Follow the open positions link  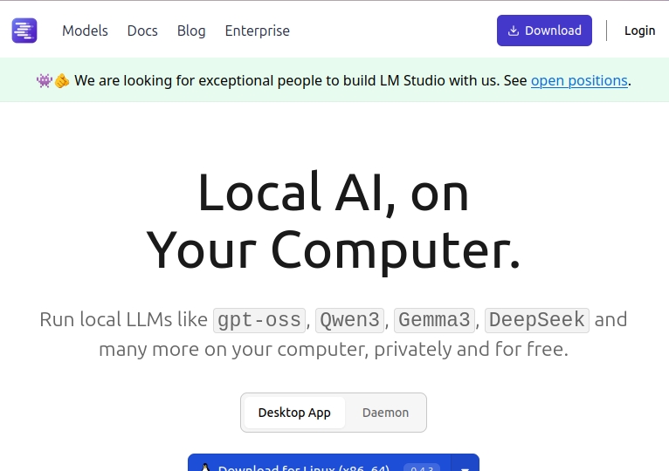click(579, 81)
